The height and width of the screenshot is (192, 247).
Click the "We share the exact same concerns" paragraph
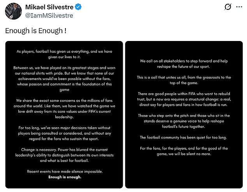(64, 109)
